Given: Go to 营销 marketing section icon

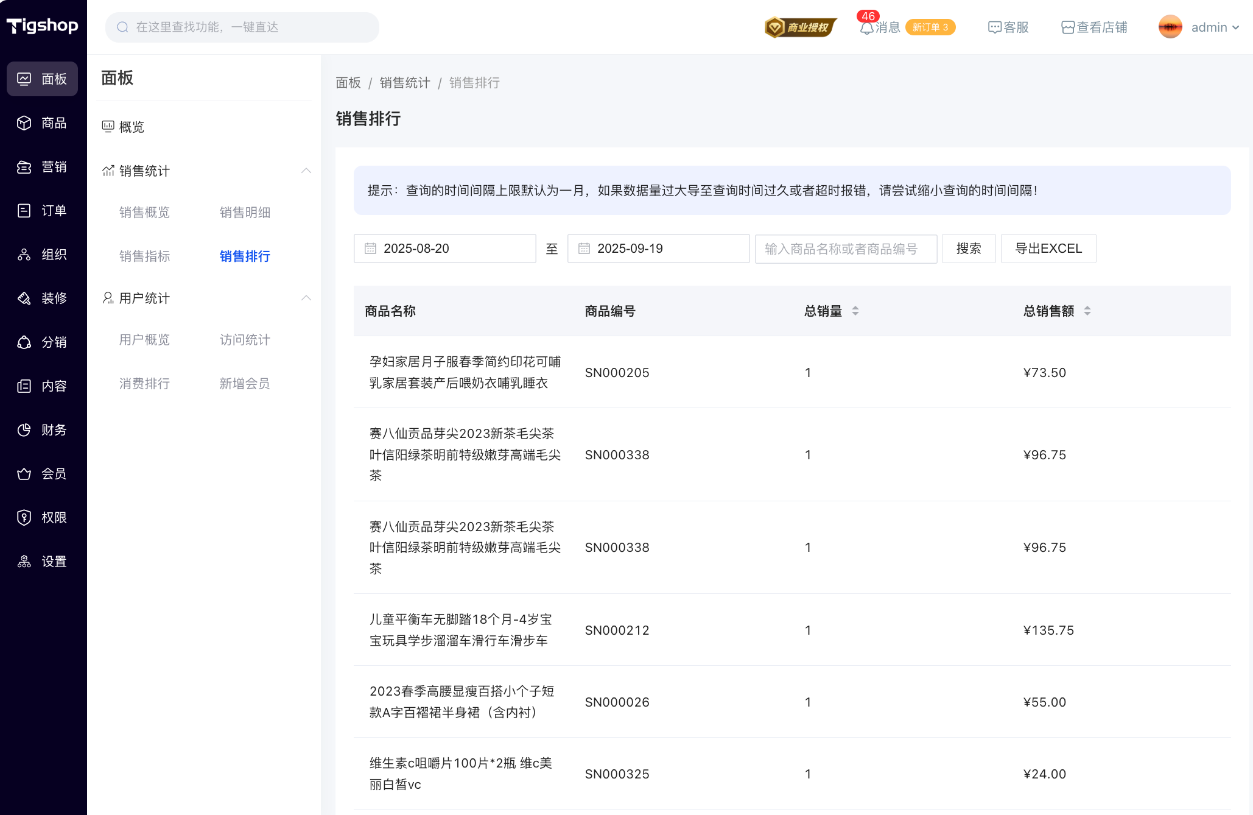Looking at the screenshot, I should click(x=24, y=167).
